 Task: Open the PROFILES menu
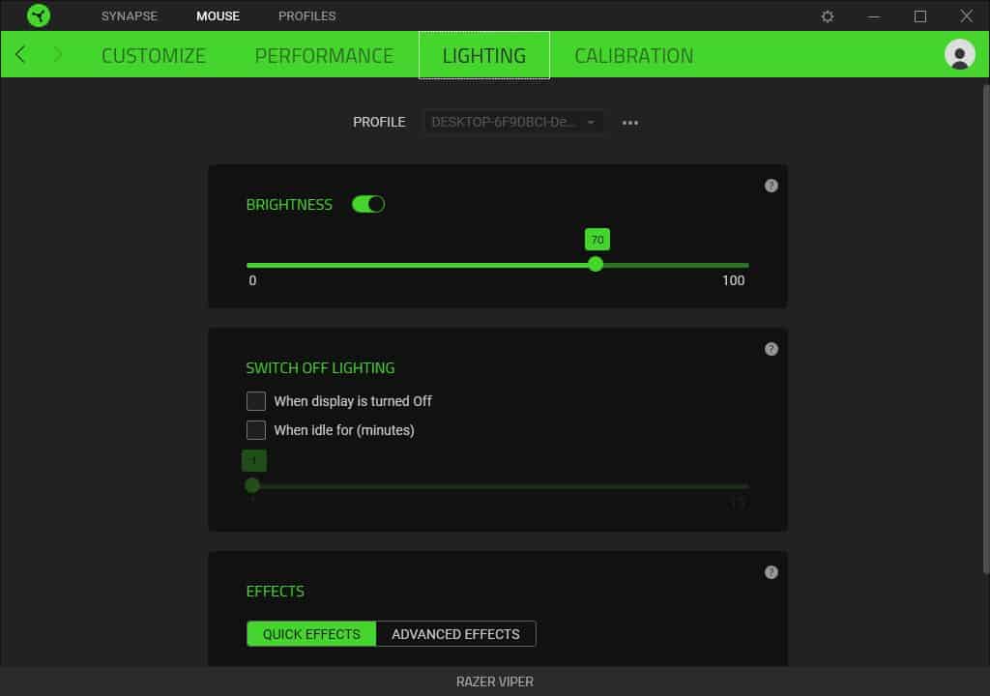click(x=306, y=15)
